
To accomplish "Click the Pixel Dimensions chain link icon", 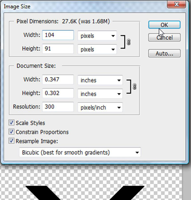I will [129, 42].
